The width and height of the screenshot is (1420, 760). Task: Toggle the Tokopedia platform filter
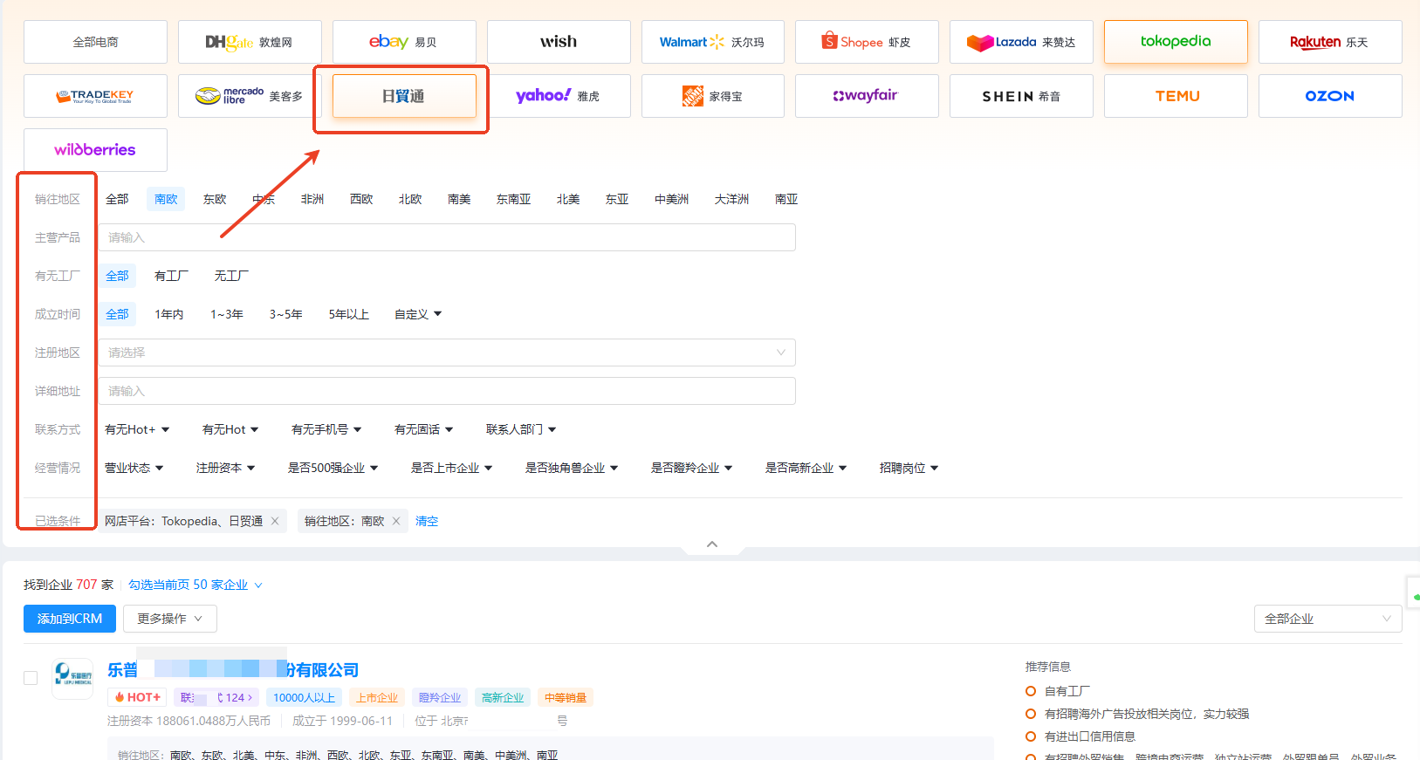[1176, 42]
